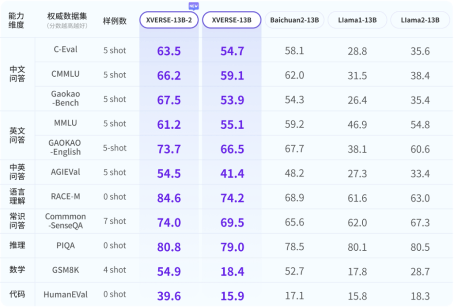The width and height of the screenshot is (454, 307).
Task: Choose the Llama2-13B header pill
Action: tap(420, 20)
